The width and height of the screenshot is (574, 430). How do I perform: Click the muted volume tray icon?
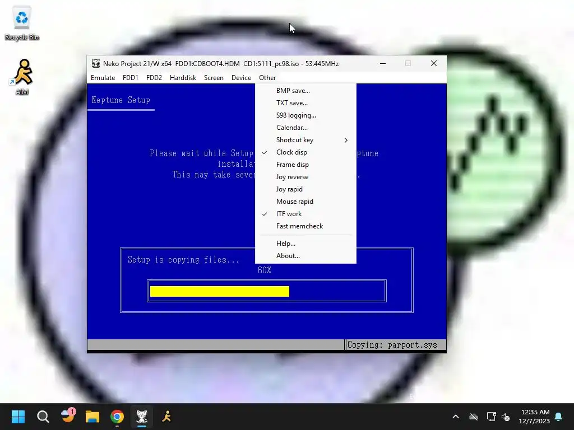(x=506, y=417)
